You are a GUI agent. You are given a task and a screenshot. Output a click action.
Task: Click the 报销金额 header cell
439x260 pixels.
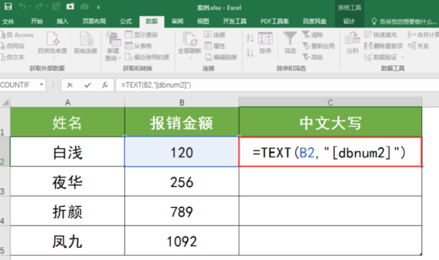(x=182, y=122)
